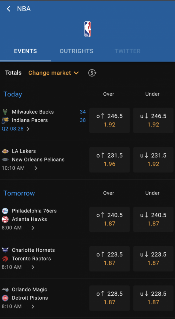The image size is (175, 319).
Task: Tap the Milwaukee Bucks team logo
Action: pyautogui.click(x=5, y=112)
